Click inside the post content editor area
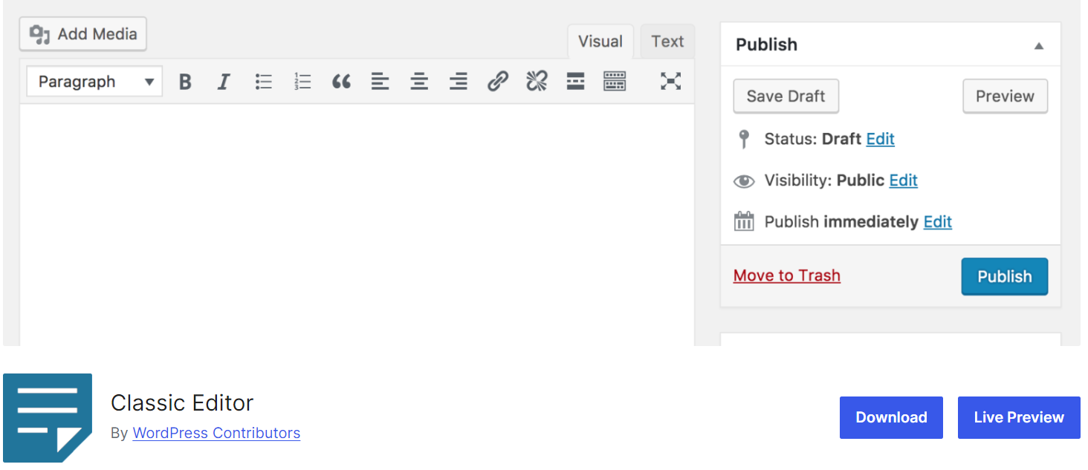 click(357, 223)
